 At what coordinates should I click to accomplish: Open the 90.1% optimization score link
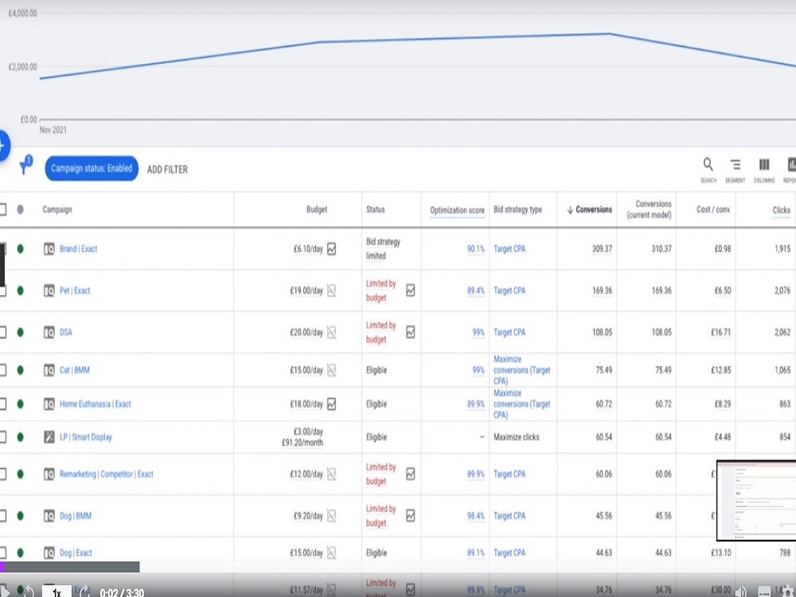click(476, 248)
